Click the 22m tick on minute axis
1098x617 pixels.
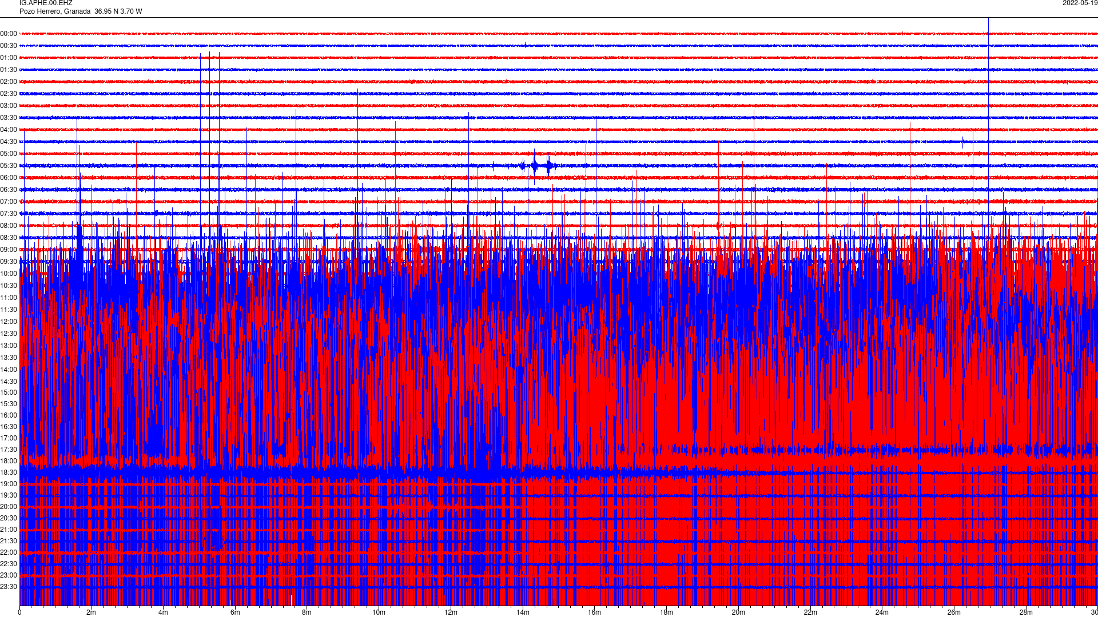pos(810,612)
